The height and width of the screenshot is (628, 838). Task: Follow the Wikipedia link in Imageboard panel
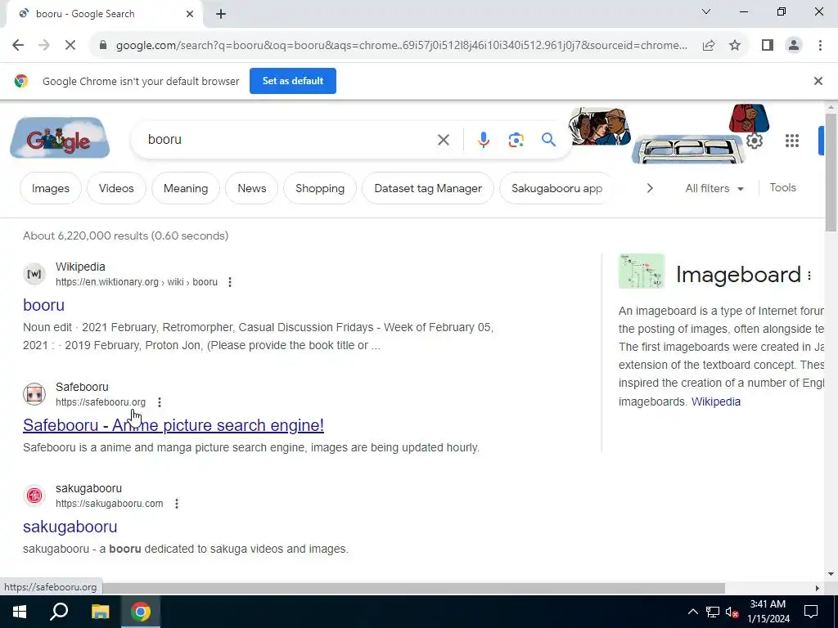pyautogui.click(x=715, y=401)
